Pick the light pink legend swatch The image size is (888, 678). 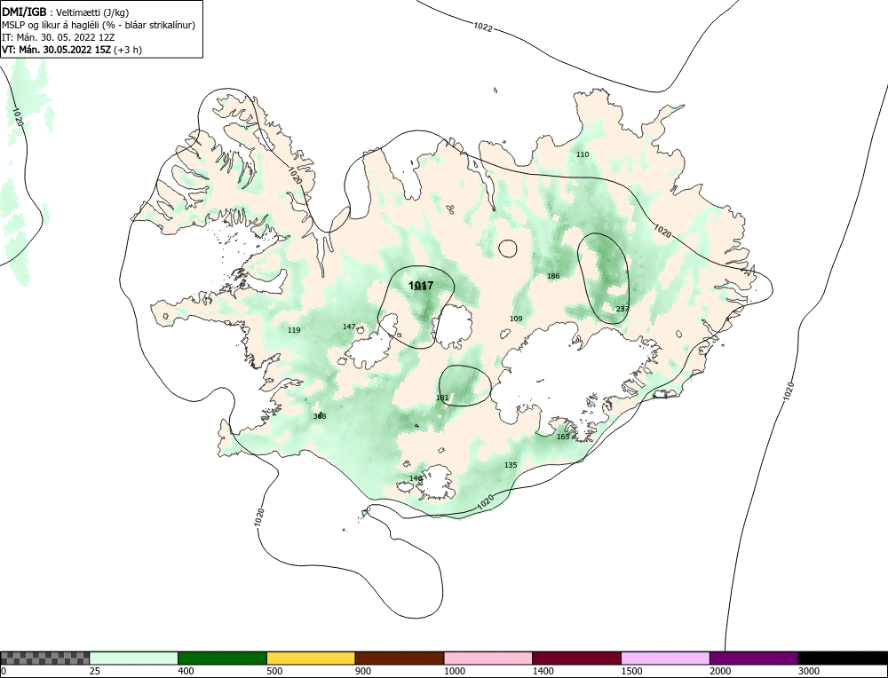click(488, 658)
